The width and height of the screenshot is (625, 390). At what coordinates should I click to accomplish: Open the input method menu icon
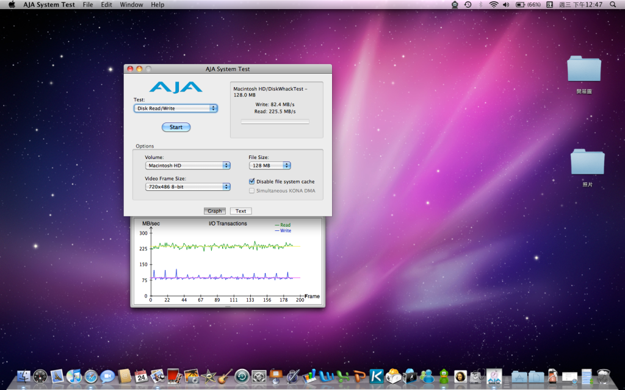[x=549, y=5]
